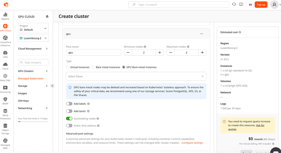Open the Project Default dropdown
This screenshot has width=281, height=153.
coord(33,28)
